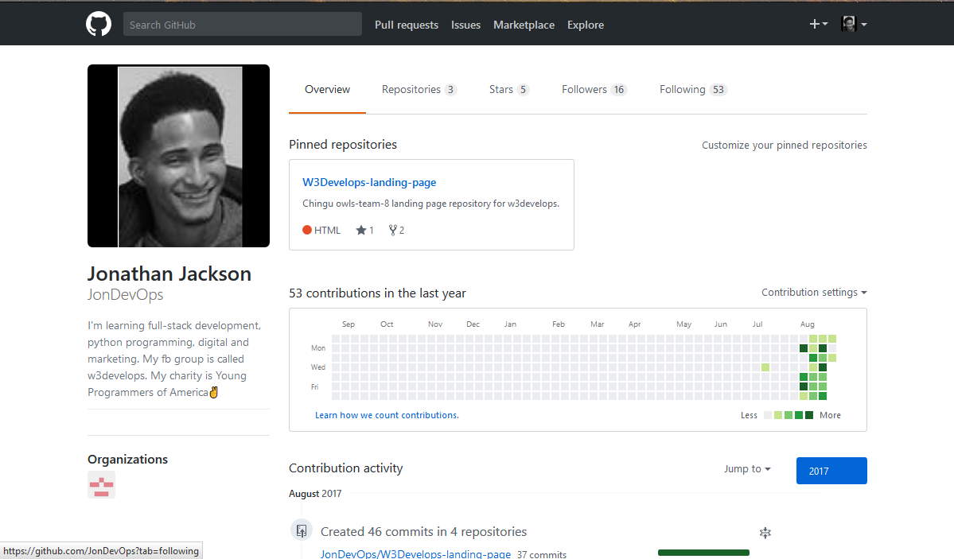Open Explore in header

pos(586,25)
